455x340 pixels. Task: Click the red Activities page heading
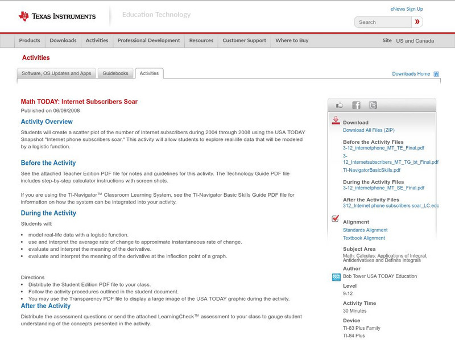[36, 58]
